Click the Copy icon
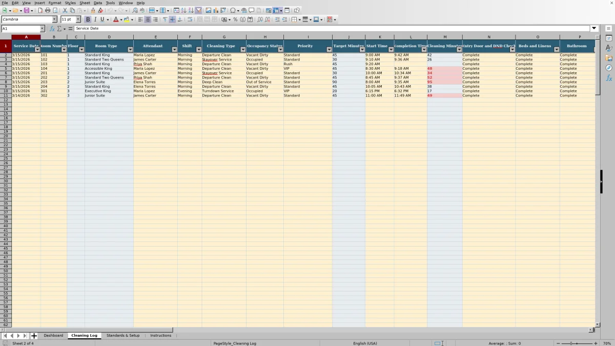The image size is (615, 346). coord(72,10)
